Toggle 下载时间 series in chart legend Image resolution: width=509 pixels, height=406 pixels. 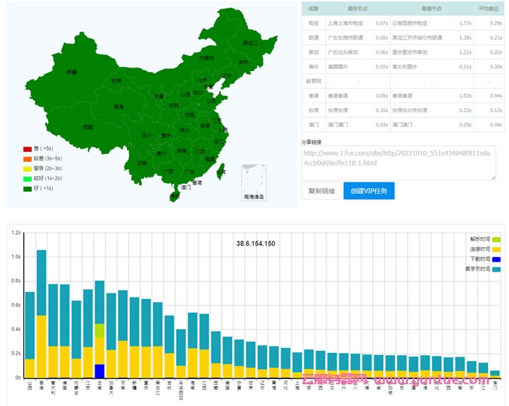click(x=484, y=259)
